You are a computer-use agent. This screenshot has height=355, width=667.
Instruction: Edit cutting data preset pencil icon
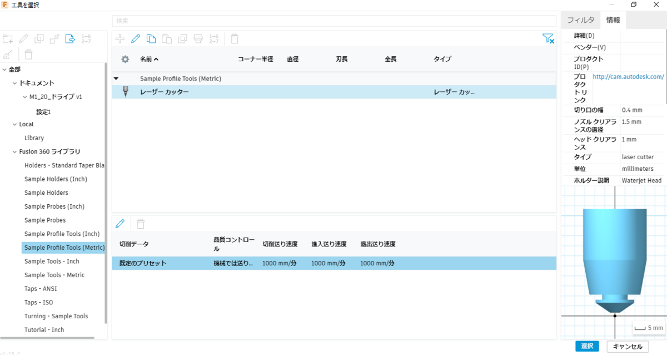point(120,224)
